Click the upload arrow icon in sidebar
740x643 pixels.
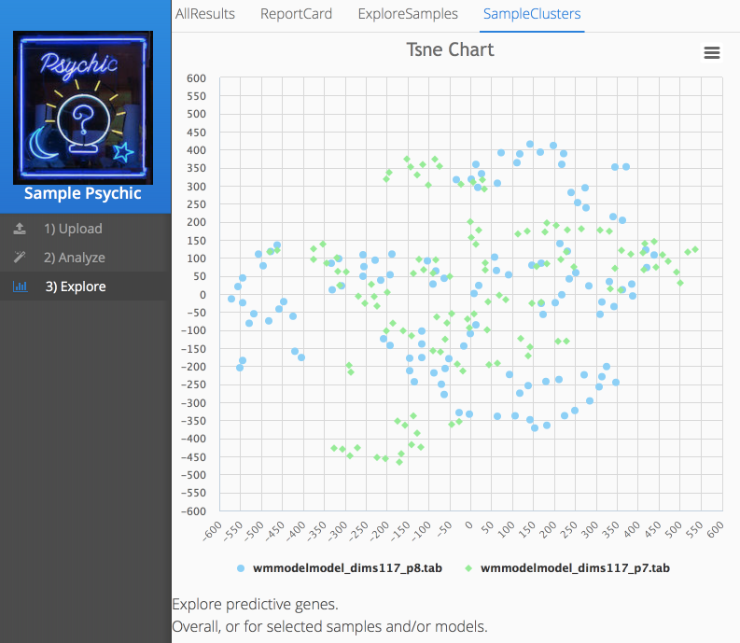[20, 229]
